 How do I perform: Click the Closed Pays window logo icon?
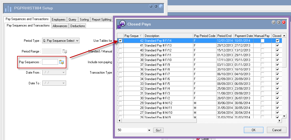coord(122,24)
